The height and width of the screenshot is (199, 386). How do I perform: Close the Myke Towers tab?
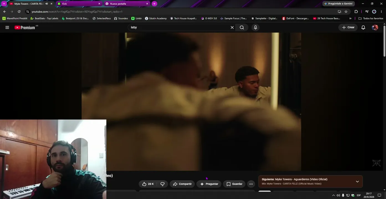pos(51,4)
